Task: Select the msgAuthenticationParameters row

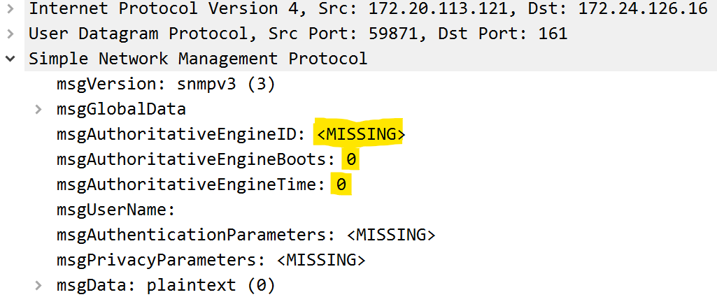Action: (246, 235)
